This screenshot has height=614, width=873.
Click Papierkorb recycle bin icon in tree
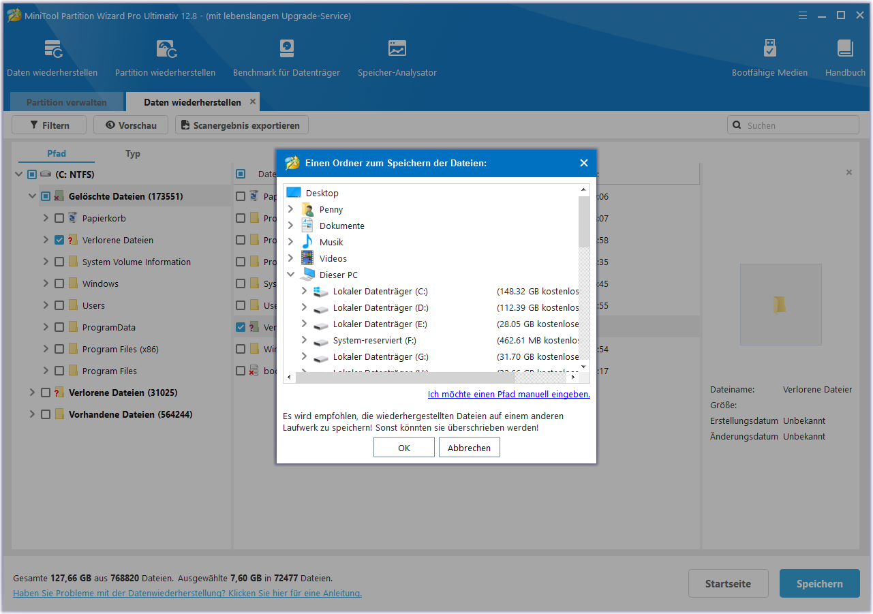pos(73,218)
